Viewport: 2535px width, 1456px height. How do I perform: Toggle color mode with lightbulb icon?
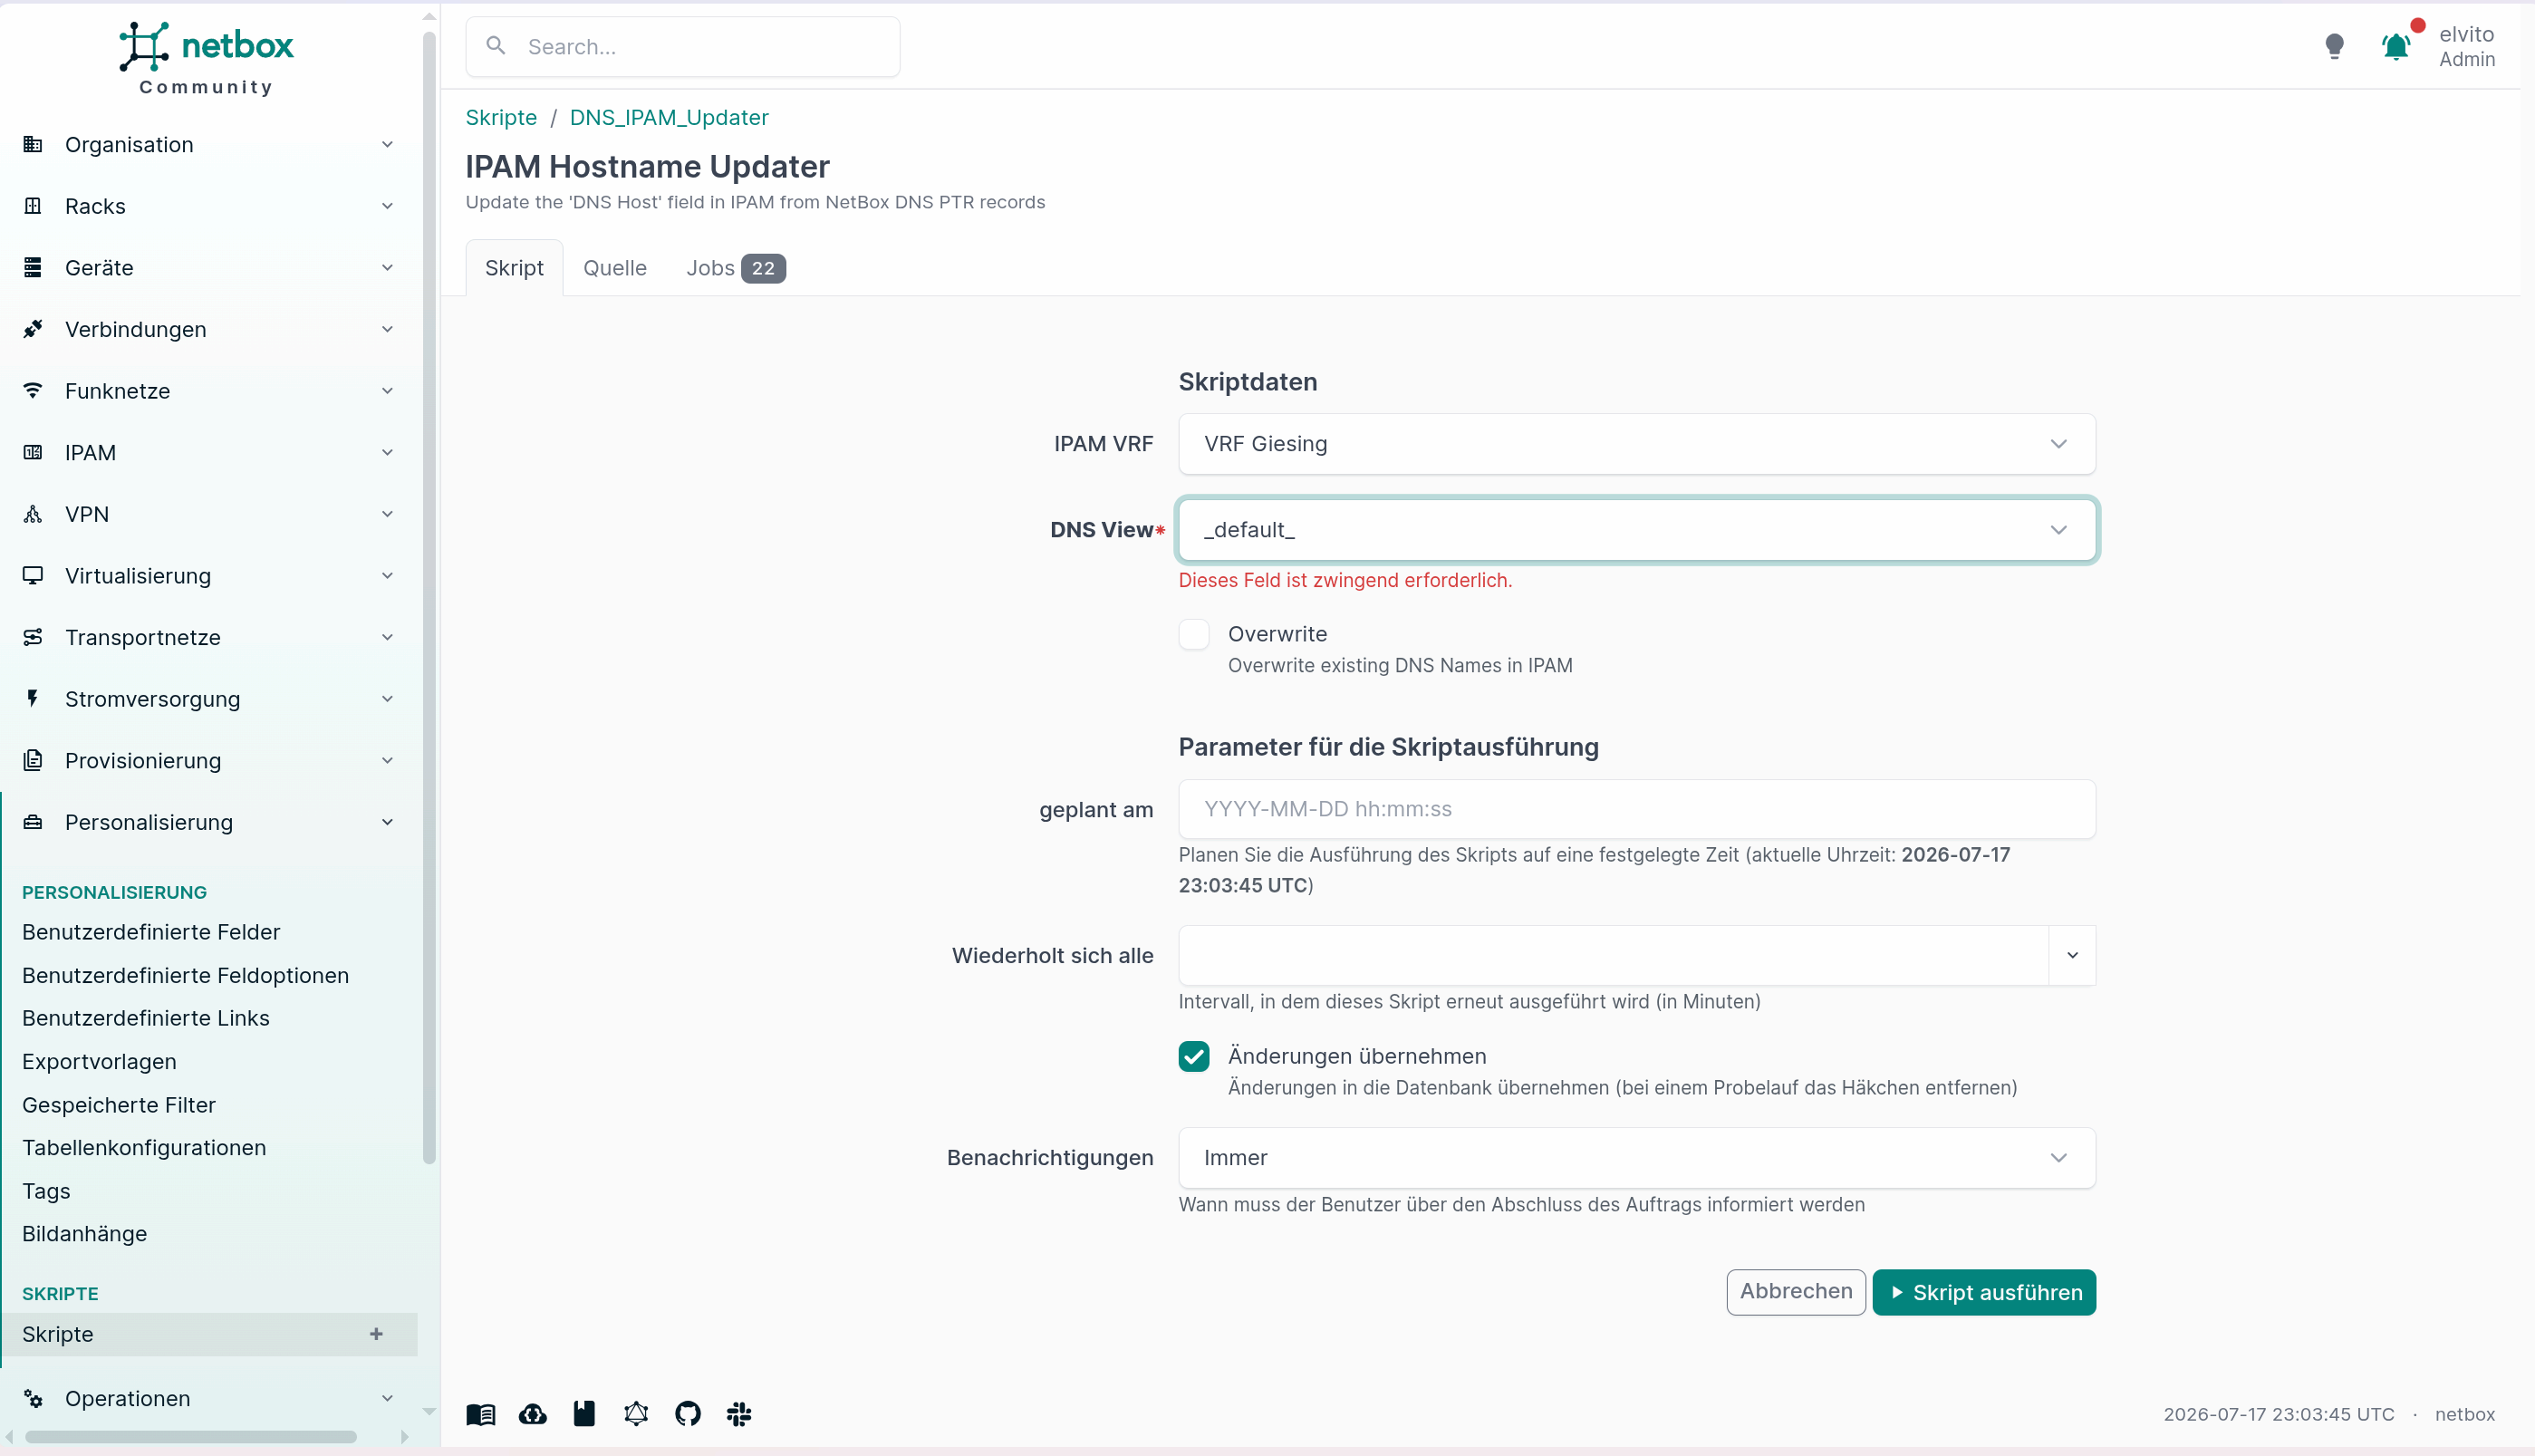point(2335,46)
